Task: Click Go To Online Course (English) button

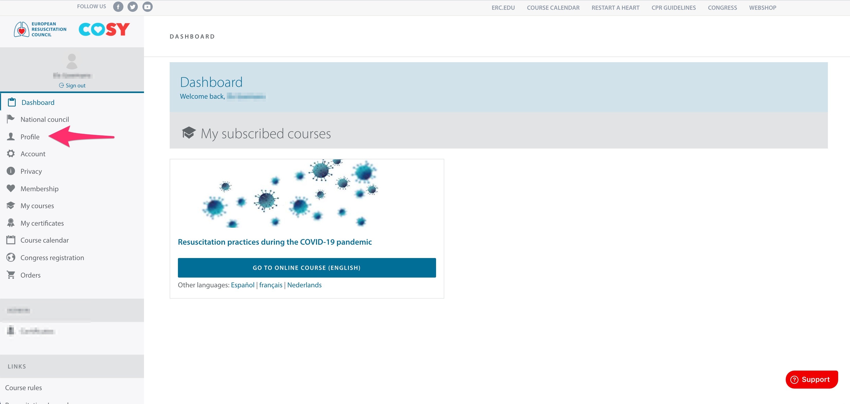Action: (306, 268)
